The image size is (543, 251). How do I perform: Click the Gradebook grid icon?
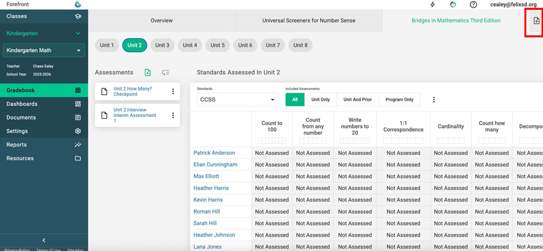tap(78, 90)
